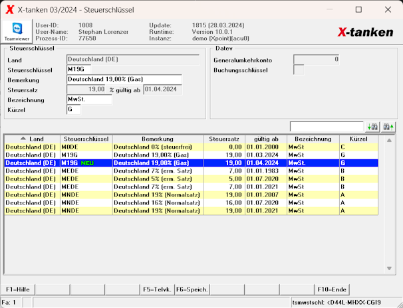
Task: Click the search downward binoculars icon
Action: [x=372, y=127]
